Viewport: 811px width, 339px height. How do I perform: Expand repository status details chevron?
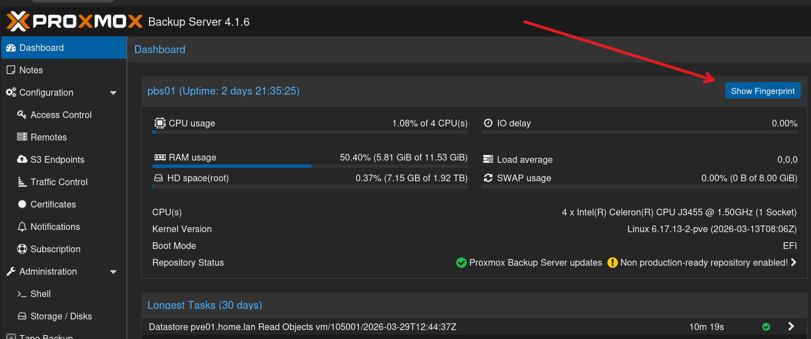pos(794,262)
